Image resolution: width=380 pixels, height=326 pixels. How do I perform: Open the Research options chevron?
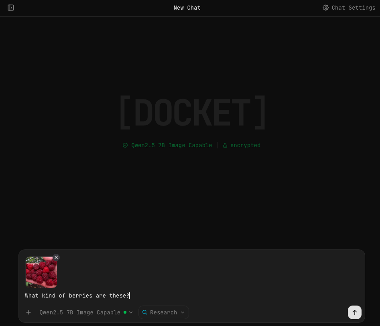(x=183, y=312)
